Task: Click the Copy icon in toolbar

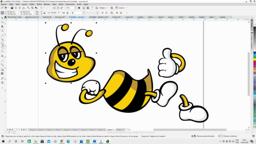Action: pyautogui.click(x=32, y=8)
